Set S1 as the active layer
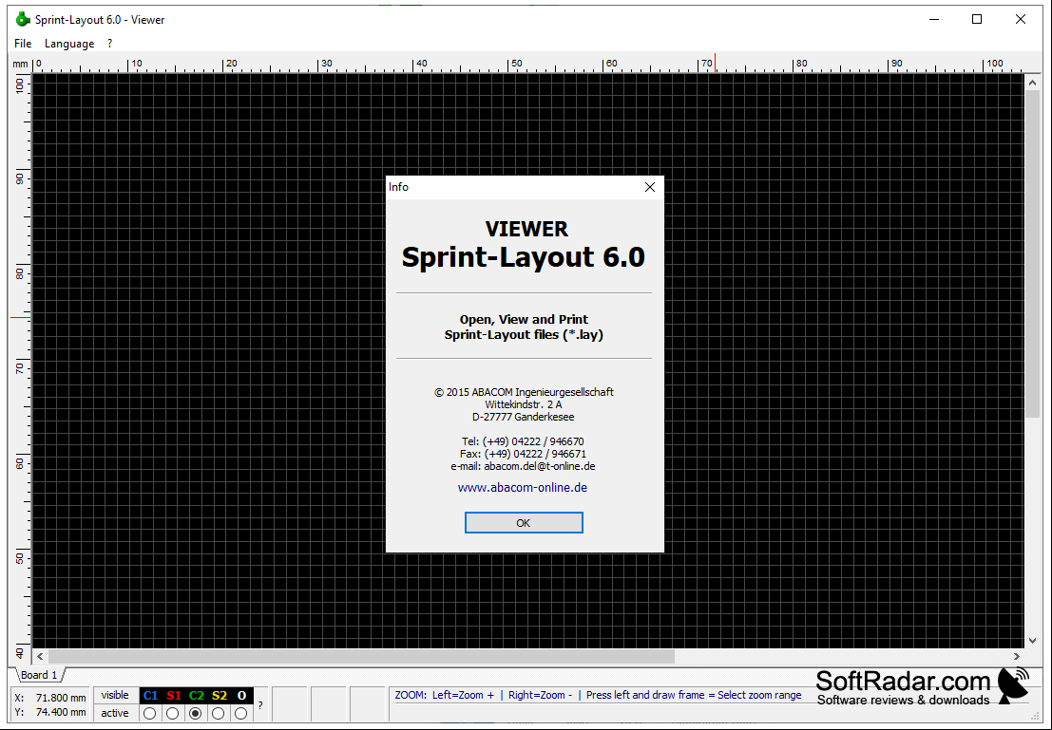The width and height of the screenshot is (1052, 730). (x=172, y=714)
